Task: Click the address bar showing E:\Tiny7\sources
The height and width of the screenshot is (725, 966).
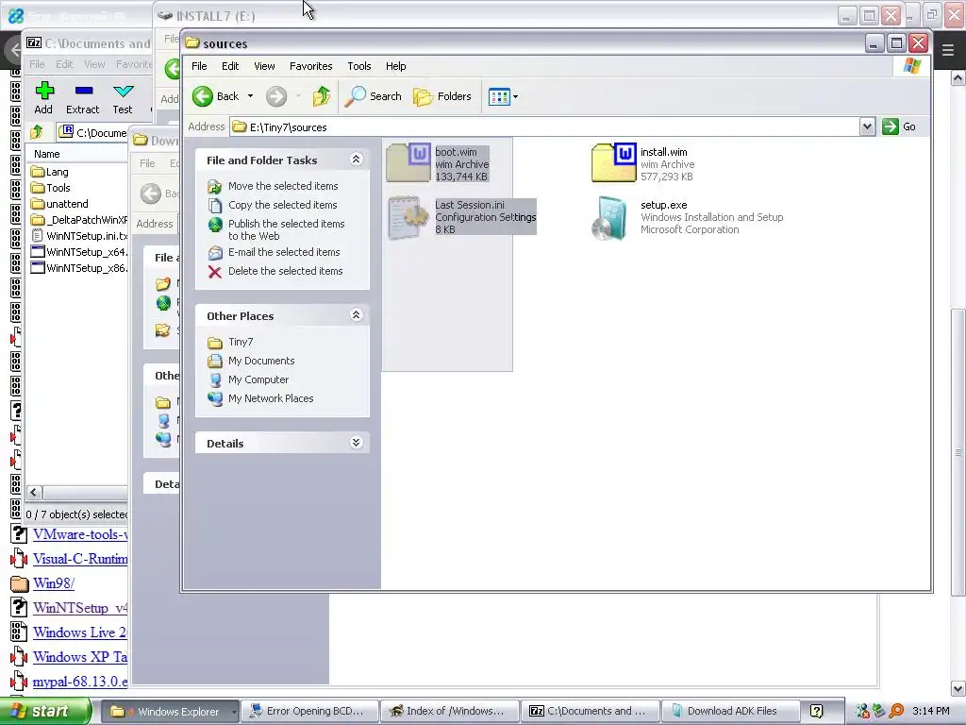Action: pyautogui.click(x=545, y=127)
